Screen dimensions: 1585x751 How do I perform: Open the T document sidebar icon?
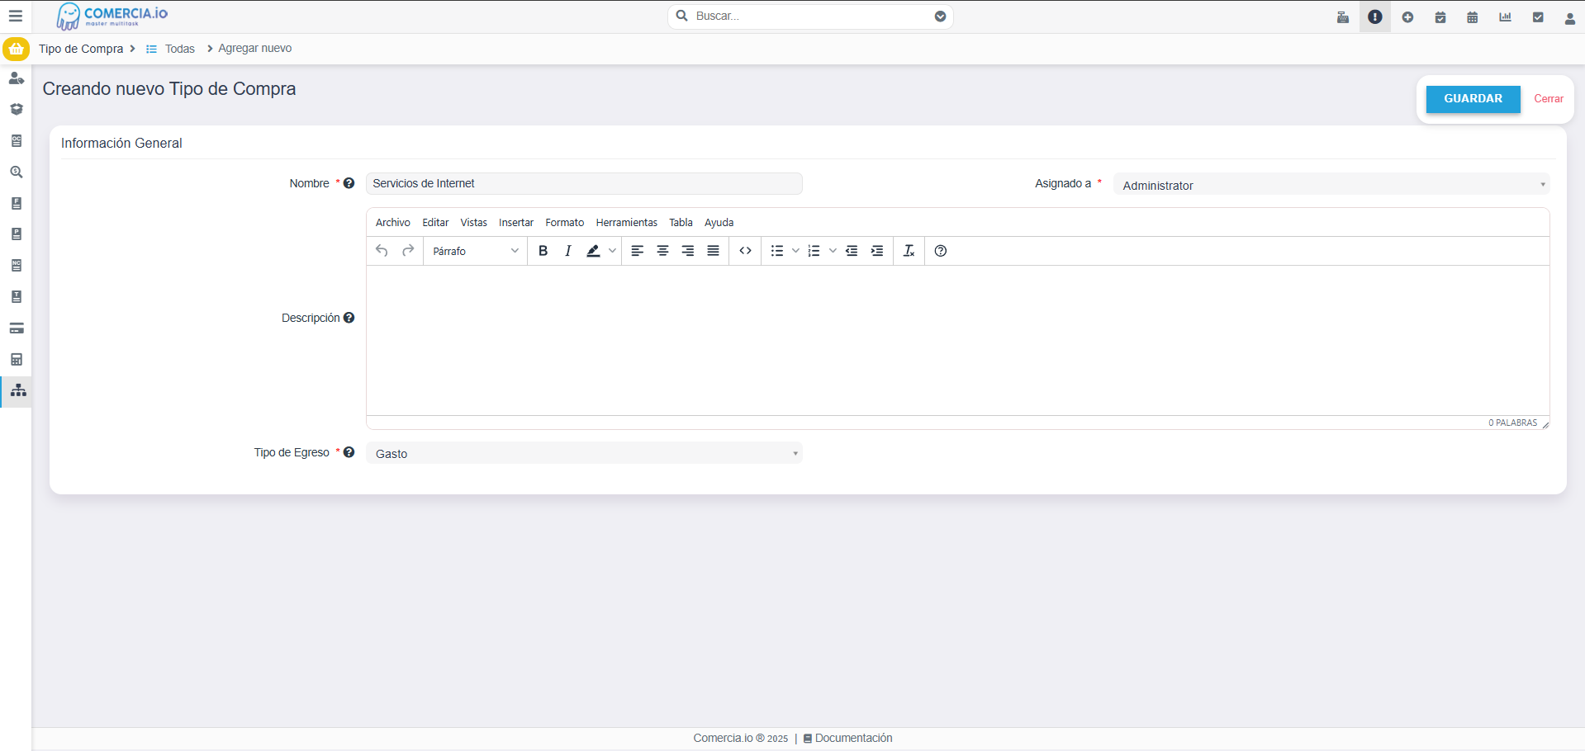(x=16, y=297)
